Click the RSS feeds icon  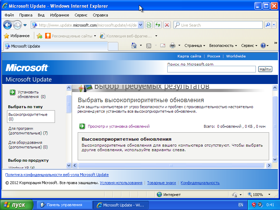149,46
